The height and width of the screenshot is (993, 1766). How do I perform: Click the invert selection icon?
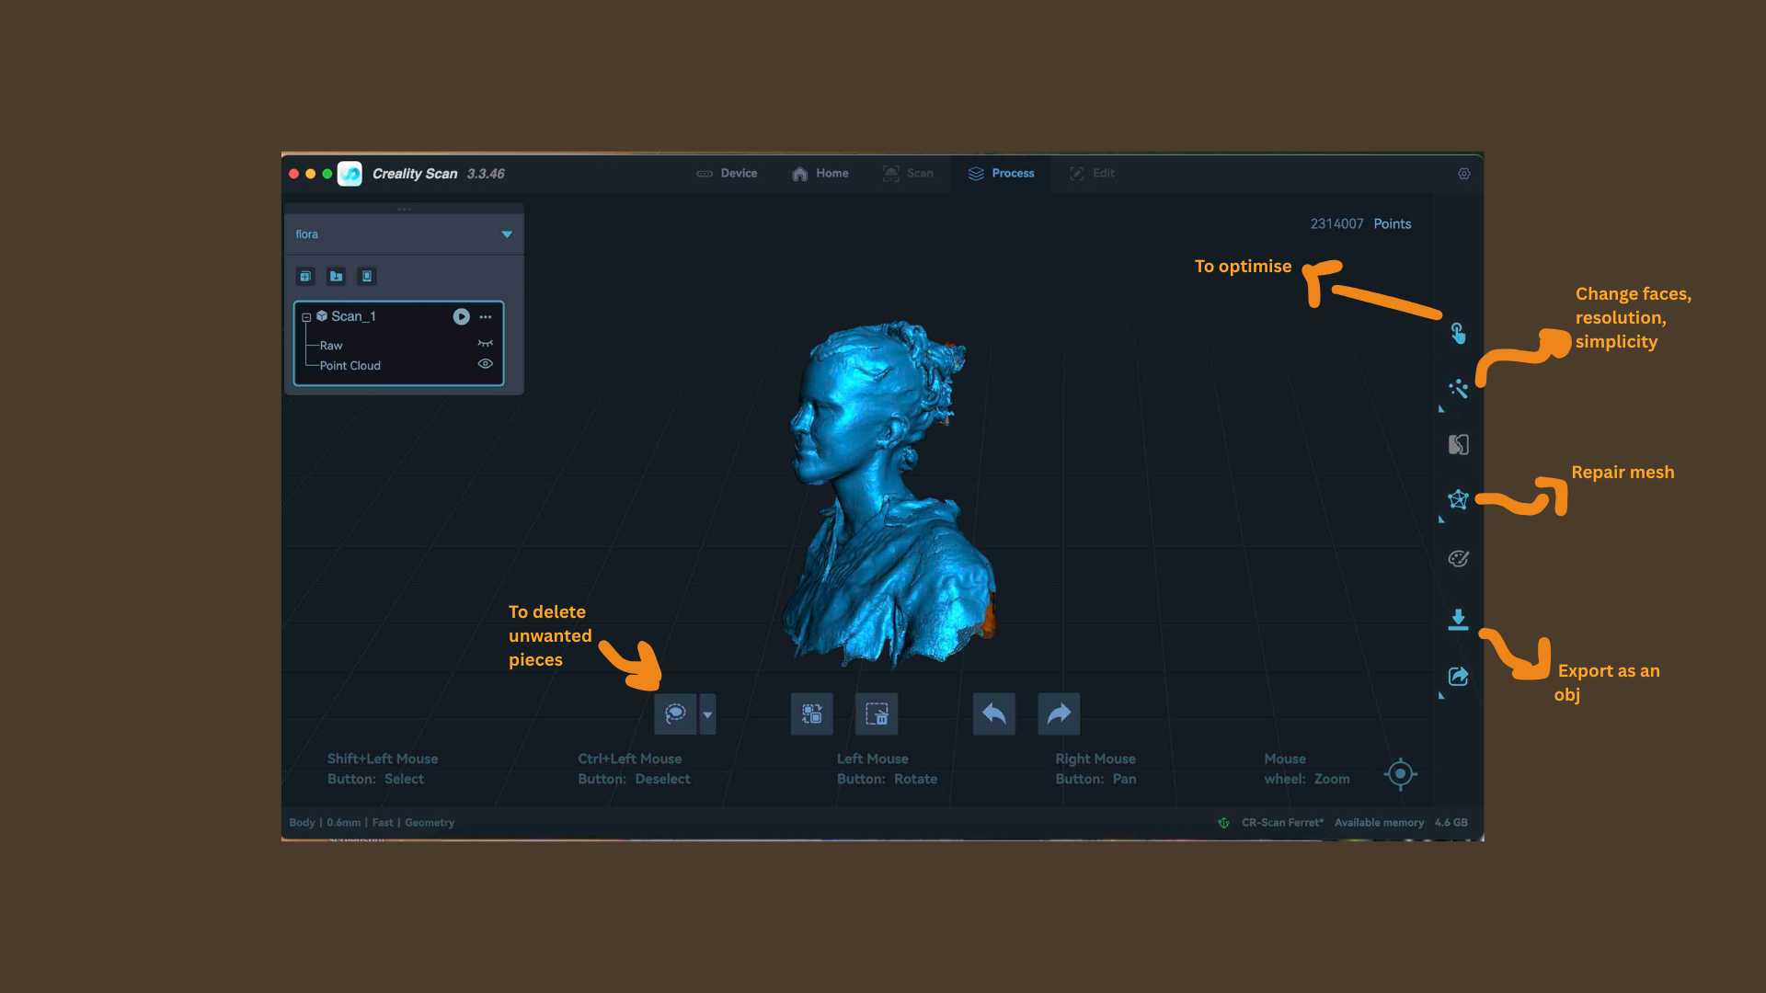pyautogui.click(x=811, y=714)
